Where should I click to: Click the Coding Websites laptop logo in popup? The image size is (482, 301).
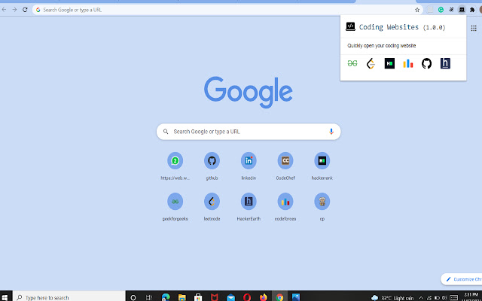pyautogui.click(x=350, y=27)
